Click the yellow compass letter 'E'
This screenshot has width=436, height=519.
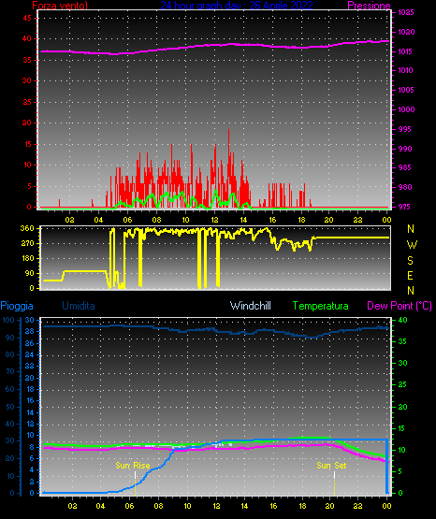coord(410,275)
